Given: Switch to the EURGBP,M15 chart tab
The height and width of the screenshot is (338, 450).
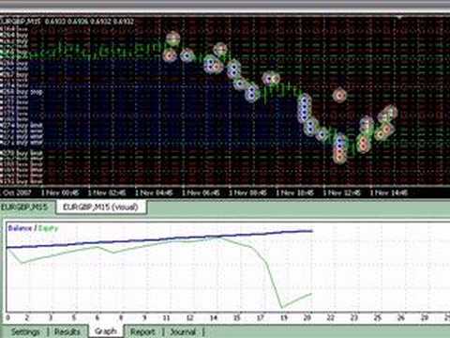Looking at the screenshot, I should point(24,207).
